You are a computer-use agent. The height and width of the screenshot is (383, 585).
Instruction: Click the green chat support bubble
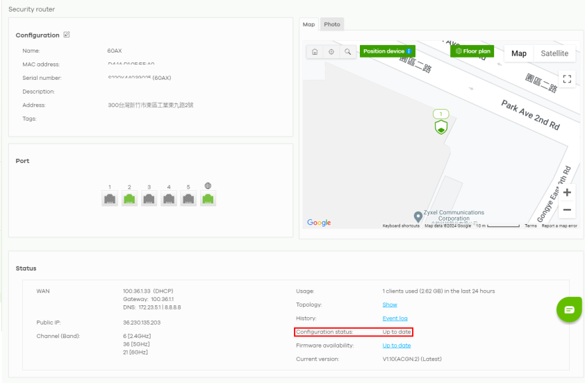point(568,309)
